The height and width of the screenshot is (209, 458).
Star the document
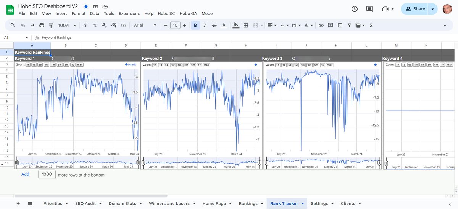(86, 7)
